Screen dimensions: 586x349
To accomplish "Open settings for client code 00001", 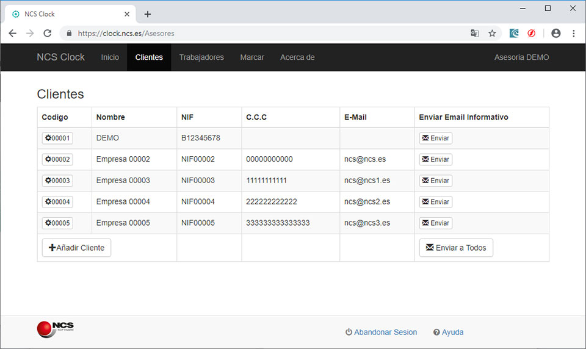I will (x=57, y=139).
